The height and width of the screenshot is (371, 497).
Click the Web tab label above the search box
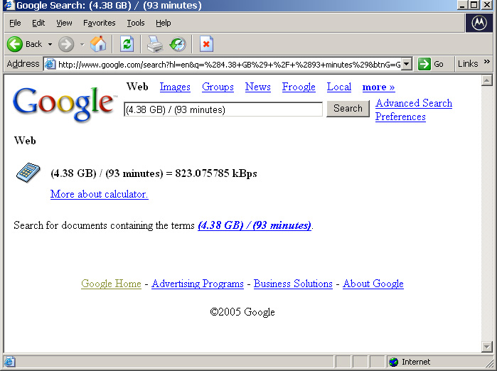coord(137,87)
